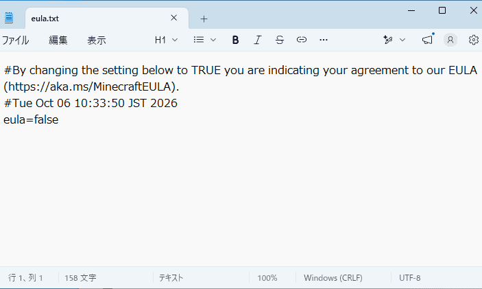
Task: Minimize the Notepad window
Action: (411, 10)
